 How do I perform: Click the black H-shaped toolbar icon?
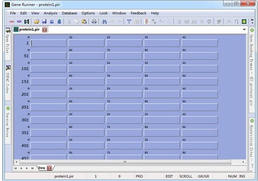(26, 21)
